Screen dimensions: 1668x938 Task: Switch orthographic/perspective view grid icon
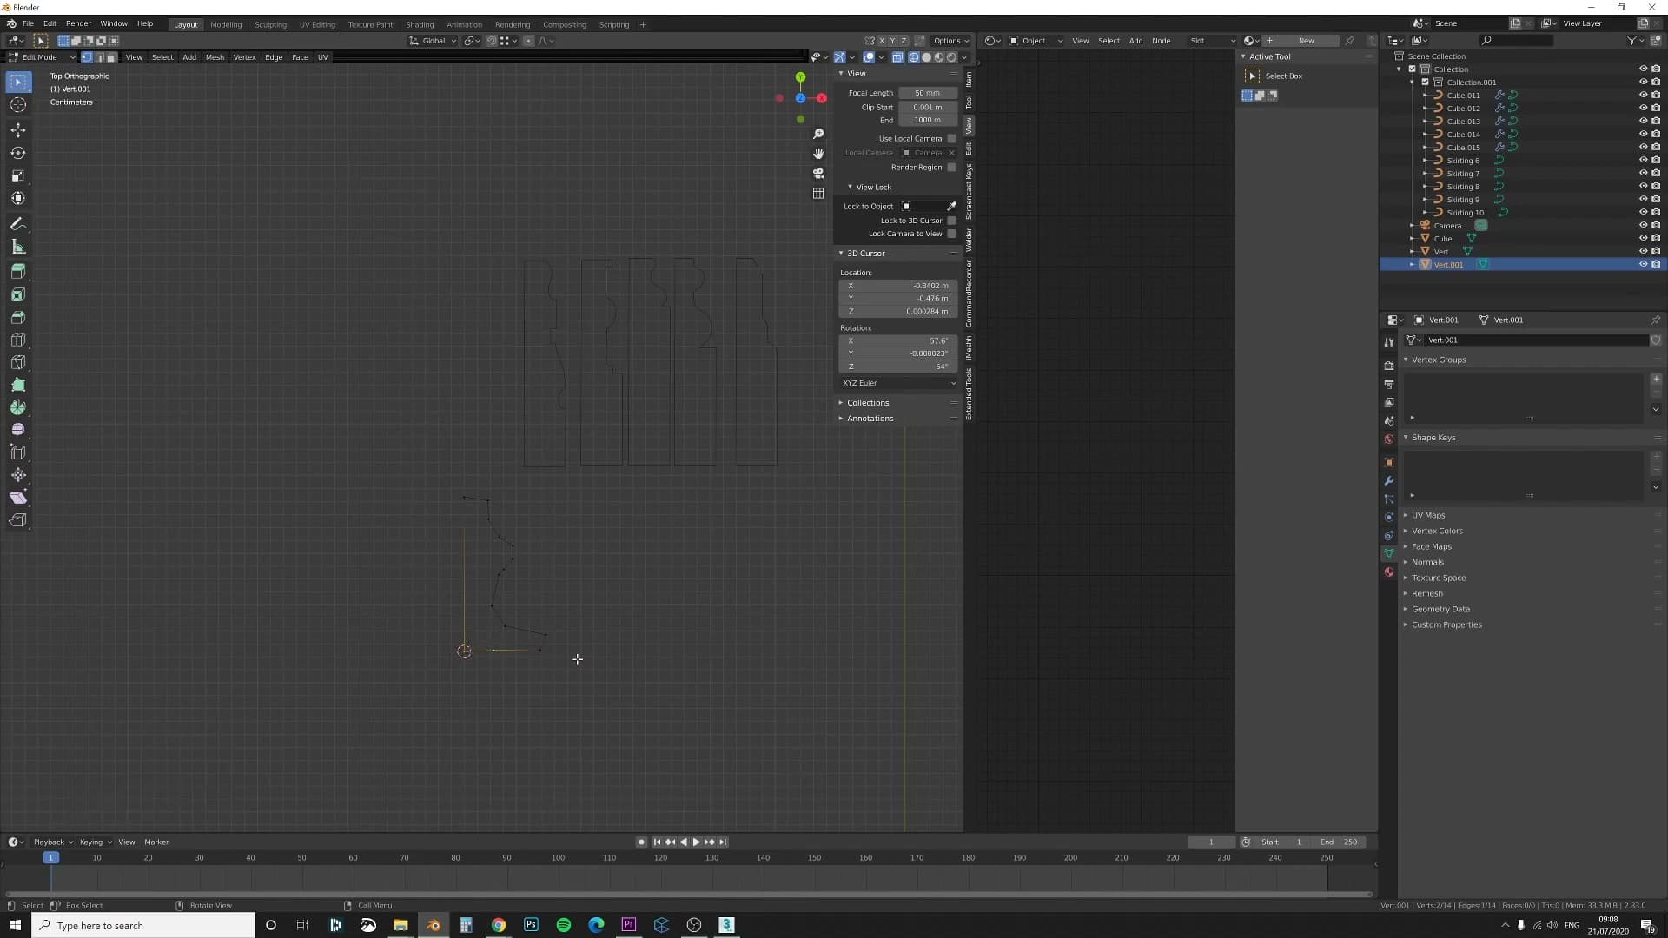[x=817, y=193]
